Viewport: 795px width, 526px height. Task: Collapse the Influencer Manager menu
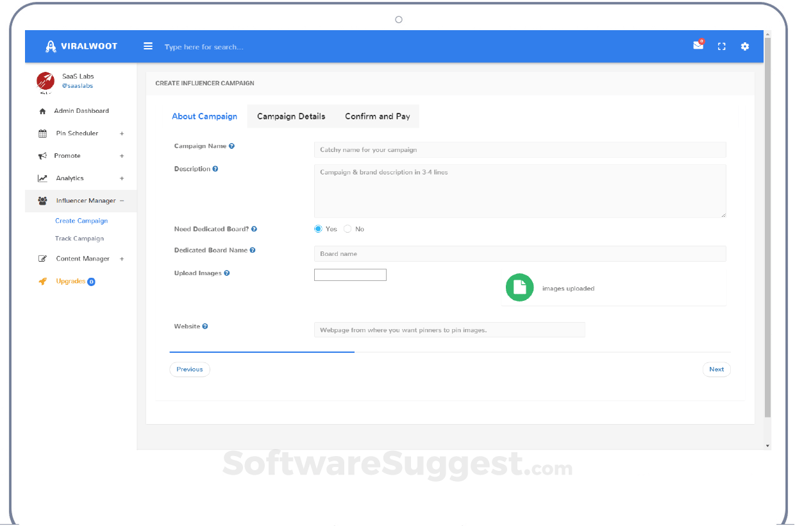point(122,201)
